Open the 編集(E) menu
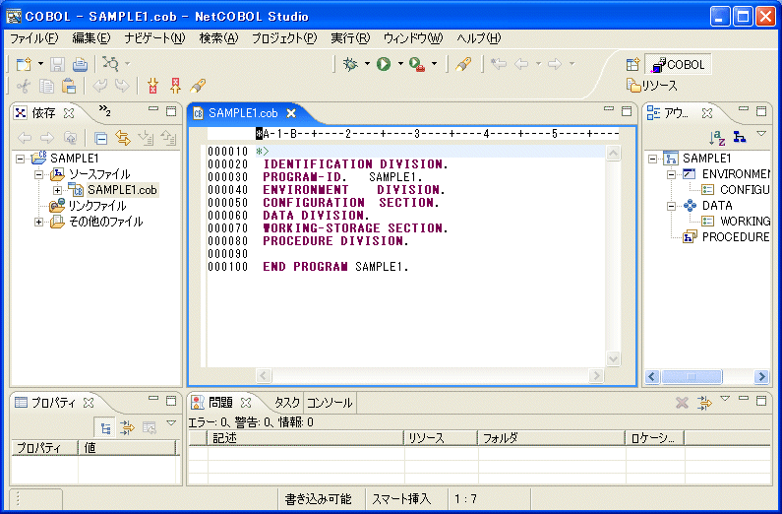The height and width of the screenshot is (514, 782). pos(91,38)
